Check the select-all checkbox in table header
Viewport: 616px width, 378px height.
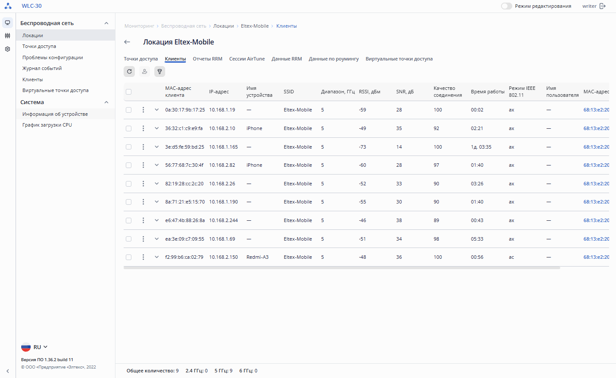point(128,92)
